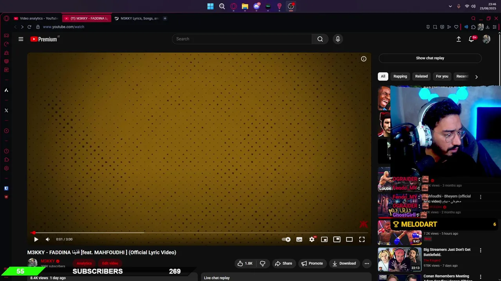
Task: Select the Rapping filter chip
Action: click(400, 76)
